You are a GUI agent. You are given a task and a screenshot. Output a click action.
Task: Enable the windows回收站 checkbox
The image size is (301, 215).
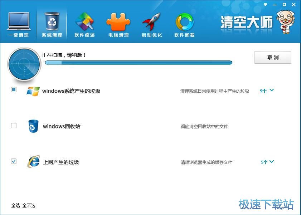pyautogui.click(x=14, y=126)
